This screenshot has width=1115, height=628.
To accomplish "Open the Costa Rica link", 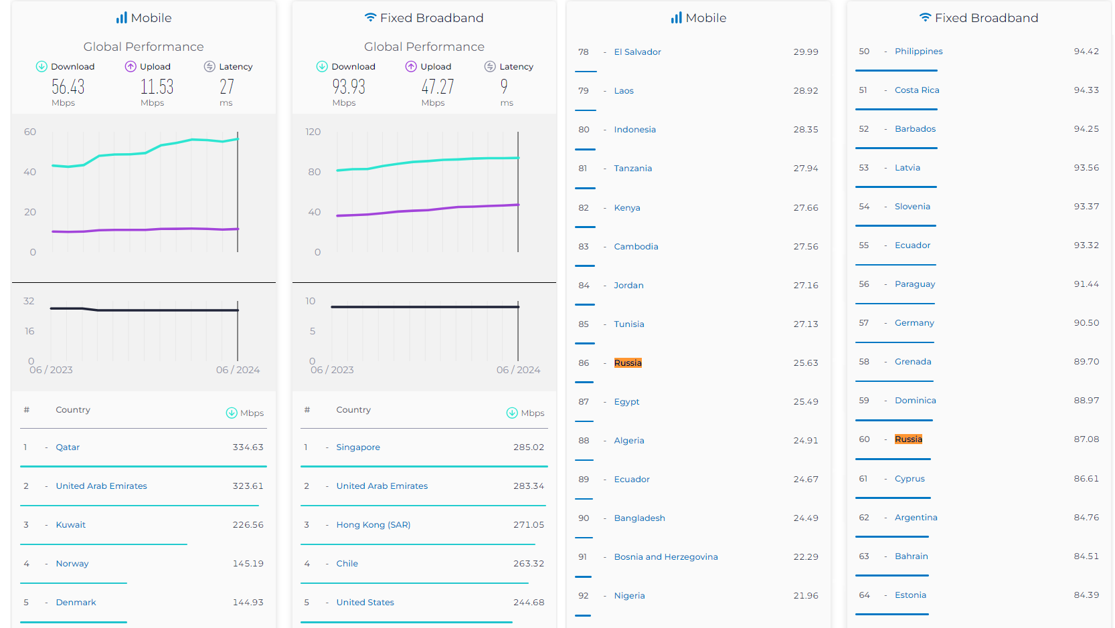I will click(x=917, y=90).
